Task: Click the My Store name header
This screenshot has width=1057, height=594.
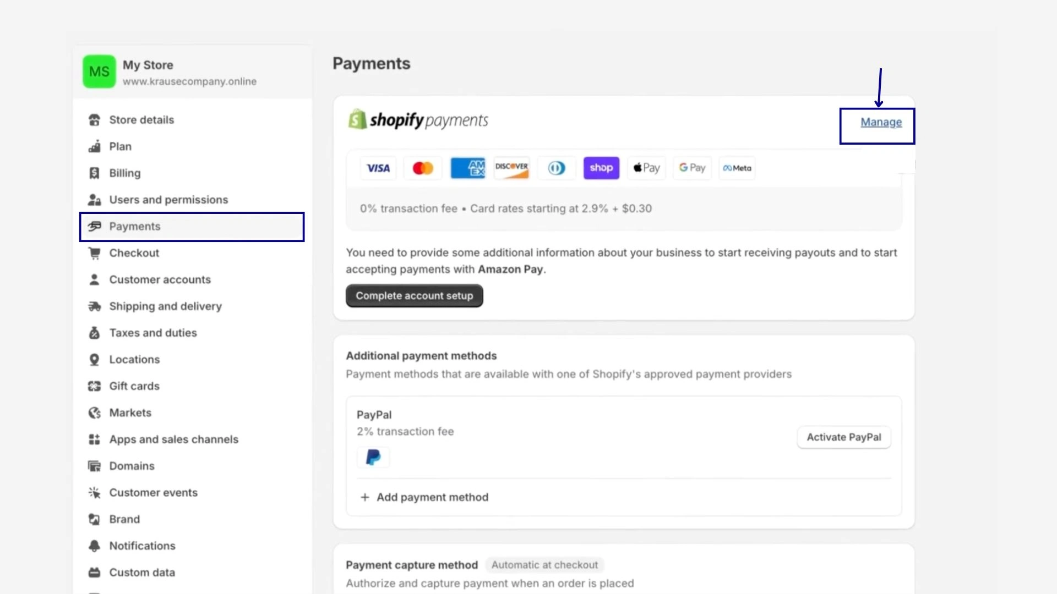Action: (148, 65)
